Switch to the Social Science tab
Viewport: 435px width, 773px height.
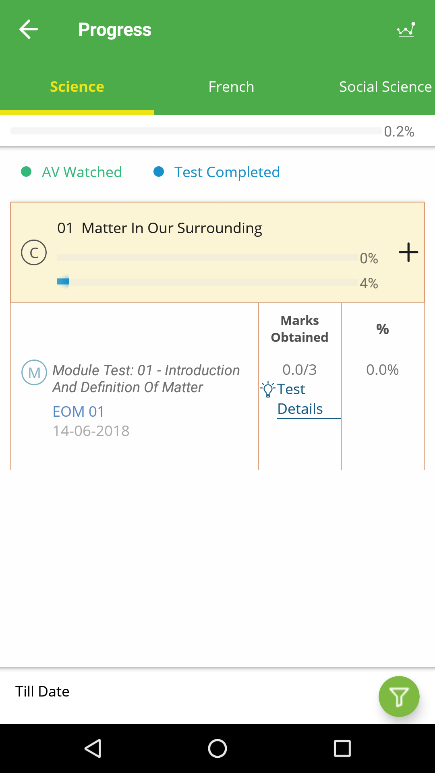(x=385, y=87)
